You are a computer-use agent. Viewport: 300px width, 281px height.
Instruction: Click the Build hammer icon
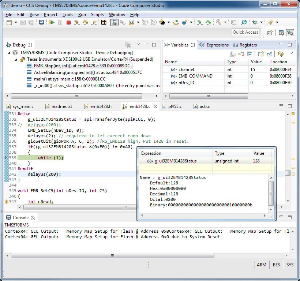coord(218,22)
